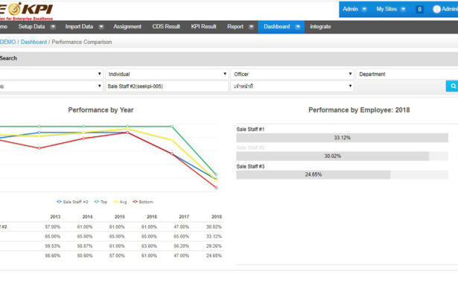Image resolution: width=458 pixels, height=286 pixels.
Task: Open the KPI Result menu item
Action: point(203,27)
